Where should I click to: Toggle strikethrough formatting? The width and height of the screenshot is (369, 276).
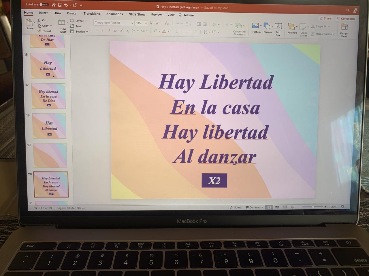click(115, 30)
